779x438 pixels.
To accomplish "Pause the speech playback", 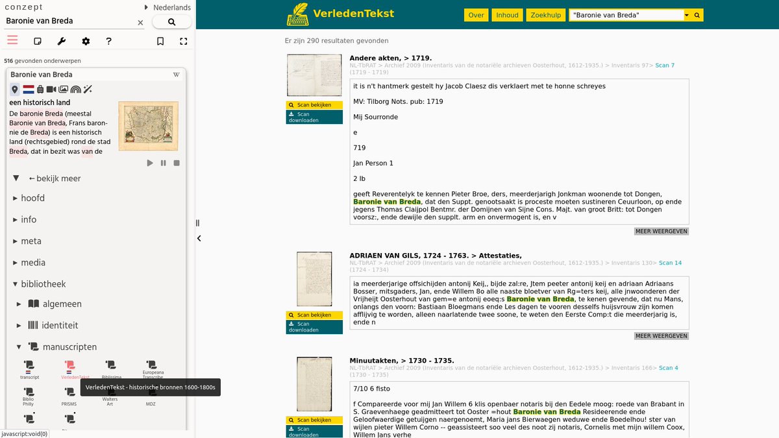I will 163,163.
